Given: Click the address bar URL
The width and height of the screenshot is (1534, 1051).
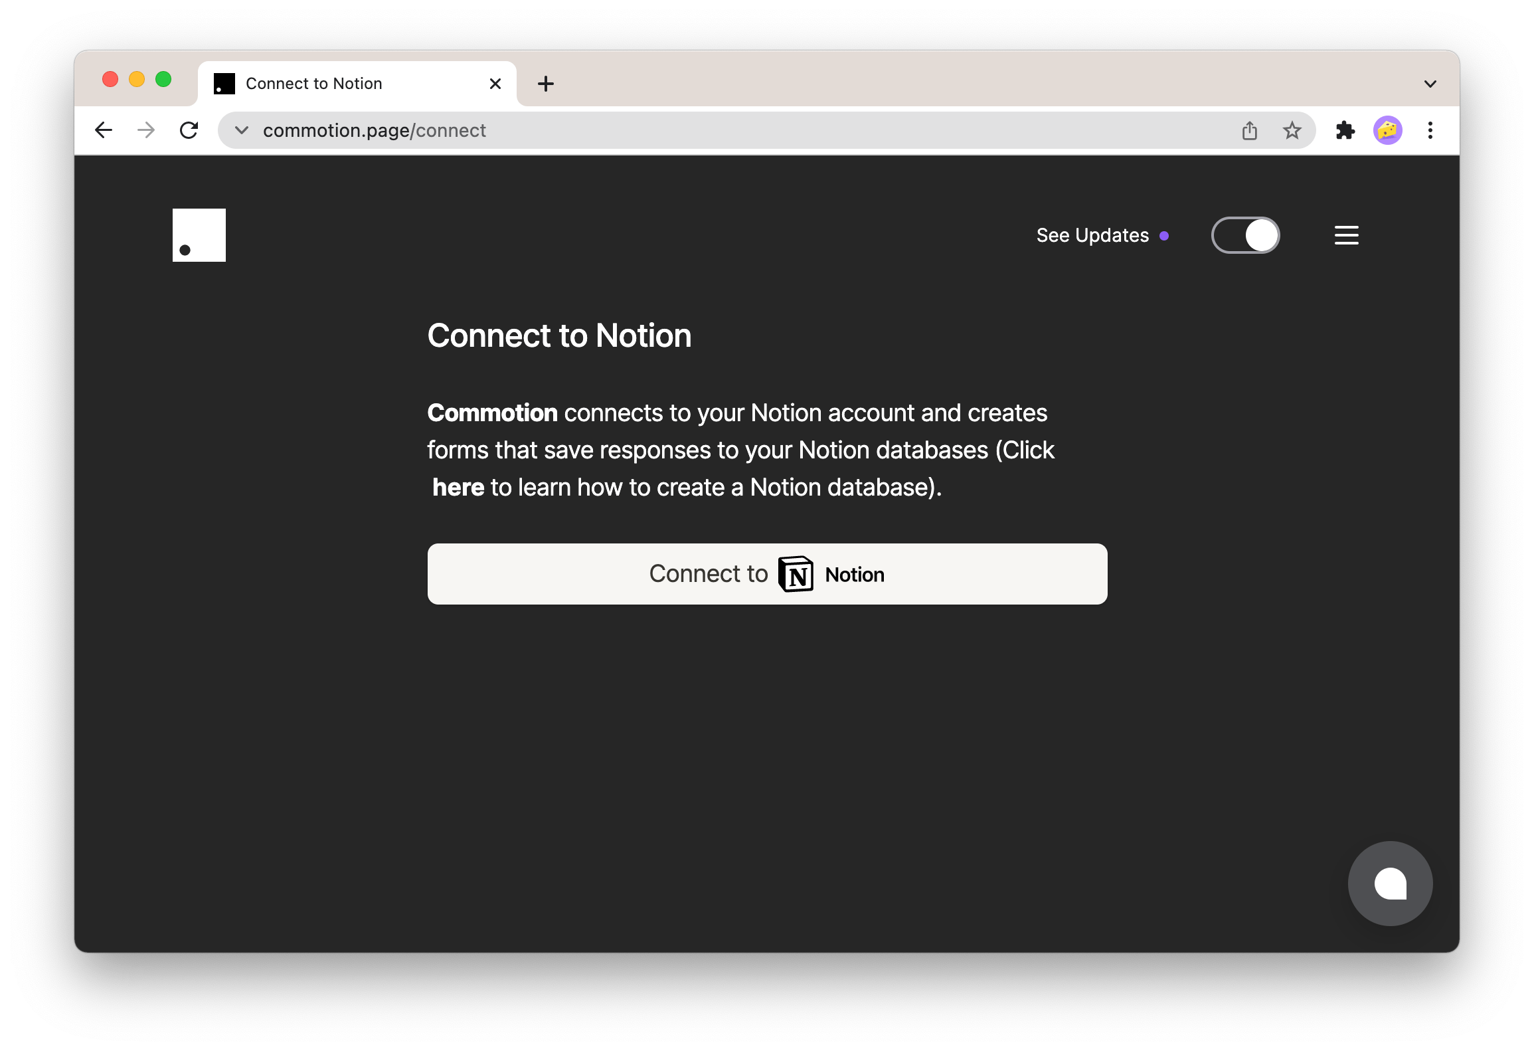Looking at the screenshot, I should [375, 130].
